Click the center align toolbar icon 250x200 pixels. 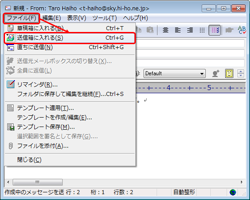(166, 30)
